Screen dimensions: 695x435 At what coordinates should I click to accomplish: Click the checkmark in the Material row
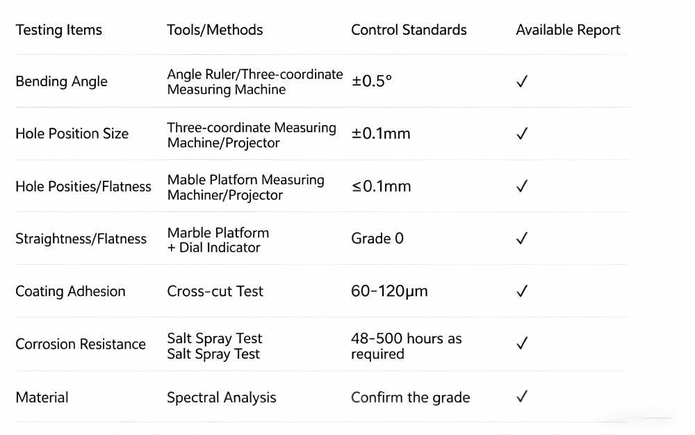[x=522, y=397]
